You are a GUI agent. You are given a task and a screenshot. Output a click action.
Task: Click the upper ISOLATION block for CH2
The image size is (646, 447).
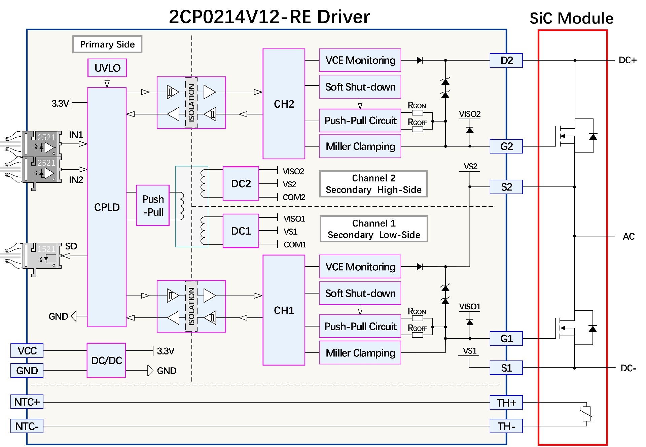[191, 103]
